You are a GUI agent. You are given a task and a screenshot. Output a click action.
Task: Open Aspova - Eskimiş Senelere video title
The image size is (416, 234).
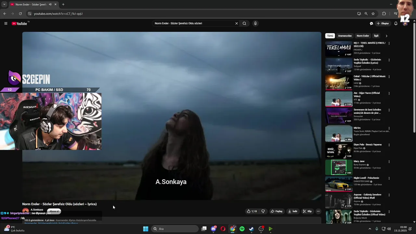pos(368,196)
